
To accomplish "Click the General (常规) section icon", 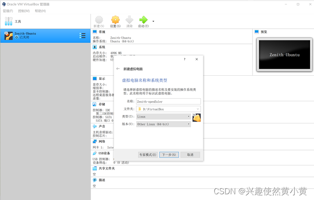I will pos(95,32).
